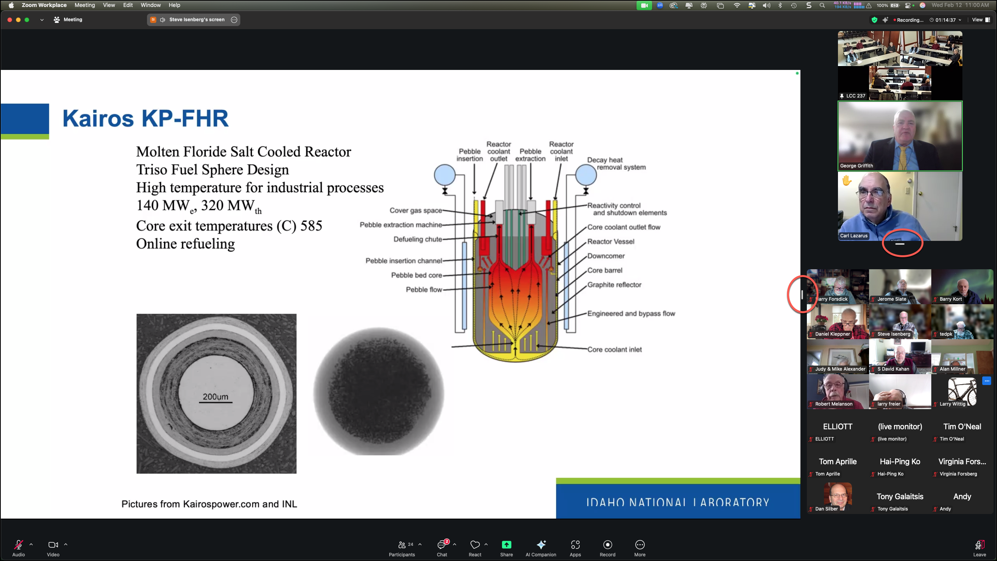Click the gallery collapse handle below Carl Lazarus
The width and height of the screenshot is (997, 561).
[x=900, y=244]
